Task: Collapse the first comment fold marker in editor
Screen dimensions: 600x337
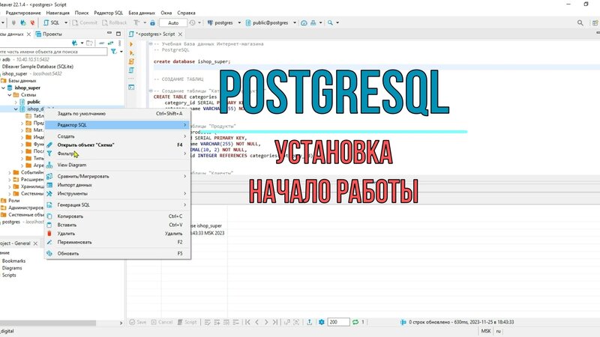Action: 151,44
